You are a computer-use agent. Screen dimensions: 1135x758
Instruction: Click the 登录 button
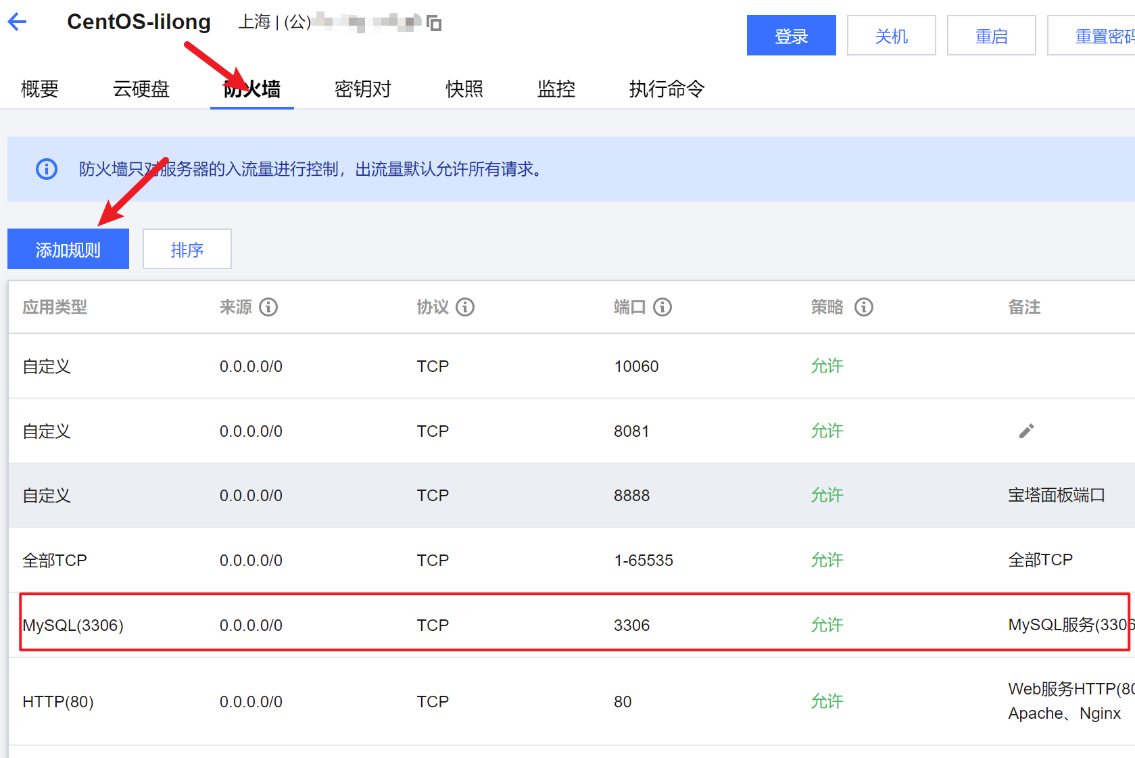[x=792, y=35]
